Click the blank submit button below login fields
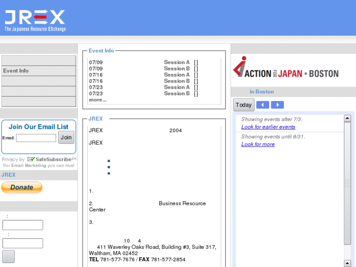The height and width of the screenshot is (267, 356). 8,257
